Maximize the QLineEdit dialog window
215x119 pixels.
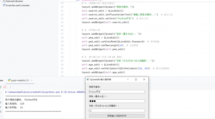pyautogui.click(x=136, y=79)
